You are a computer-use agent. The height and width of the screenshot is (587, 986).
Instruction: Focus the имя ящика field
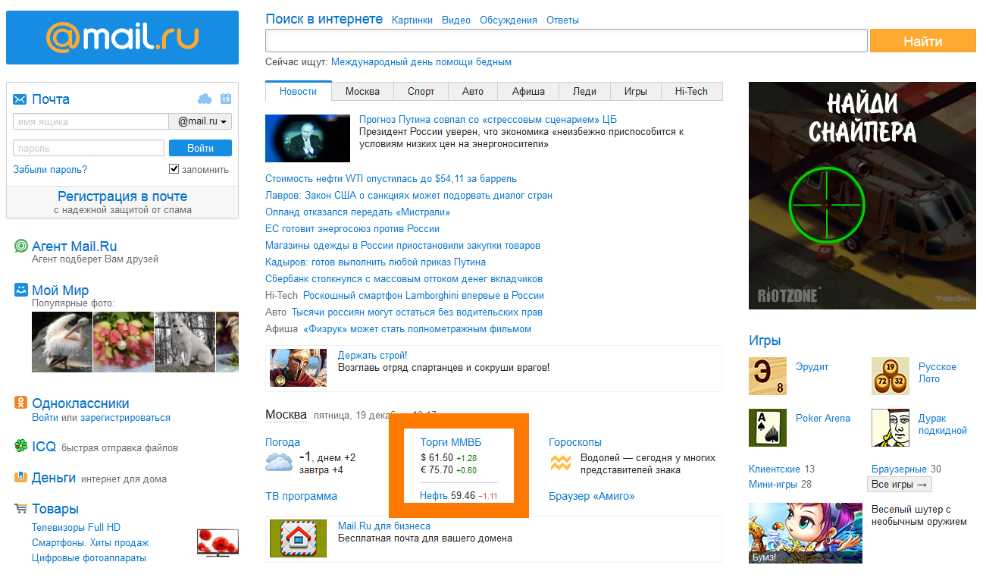(91, 121)
